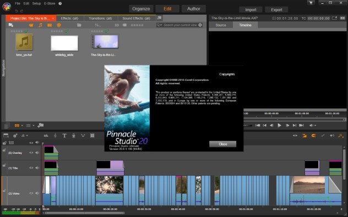The image size is (348, 217).
Task: Click the timeline storyboard toggle icon
Action: point(6,136)
